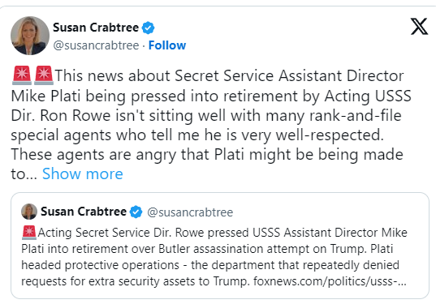The height and width of the screenshot is (304, 436).
Task: Click the @susancrabtree handle next to Follow
Action: coord(96,45)
